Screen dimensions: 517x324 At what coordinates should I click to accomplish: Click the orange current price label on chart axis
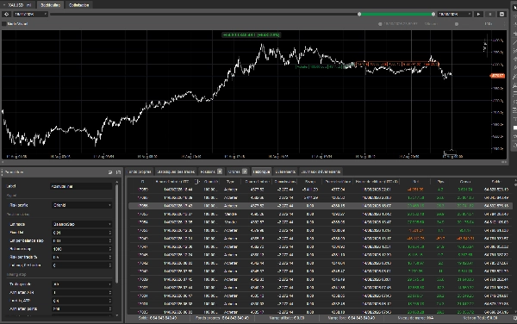(497, 76)
